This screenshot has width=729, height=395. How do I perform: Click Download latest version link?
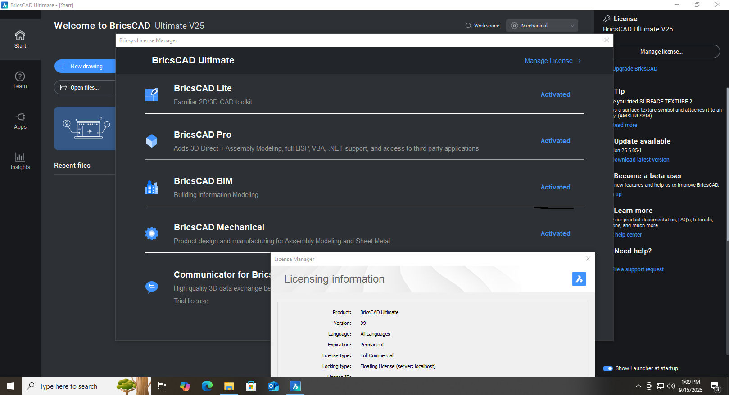(x=641, y=160)
